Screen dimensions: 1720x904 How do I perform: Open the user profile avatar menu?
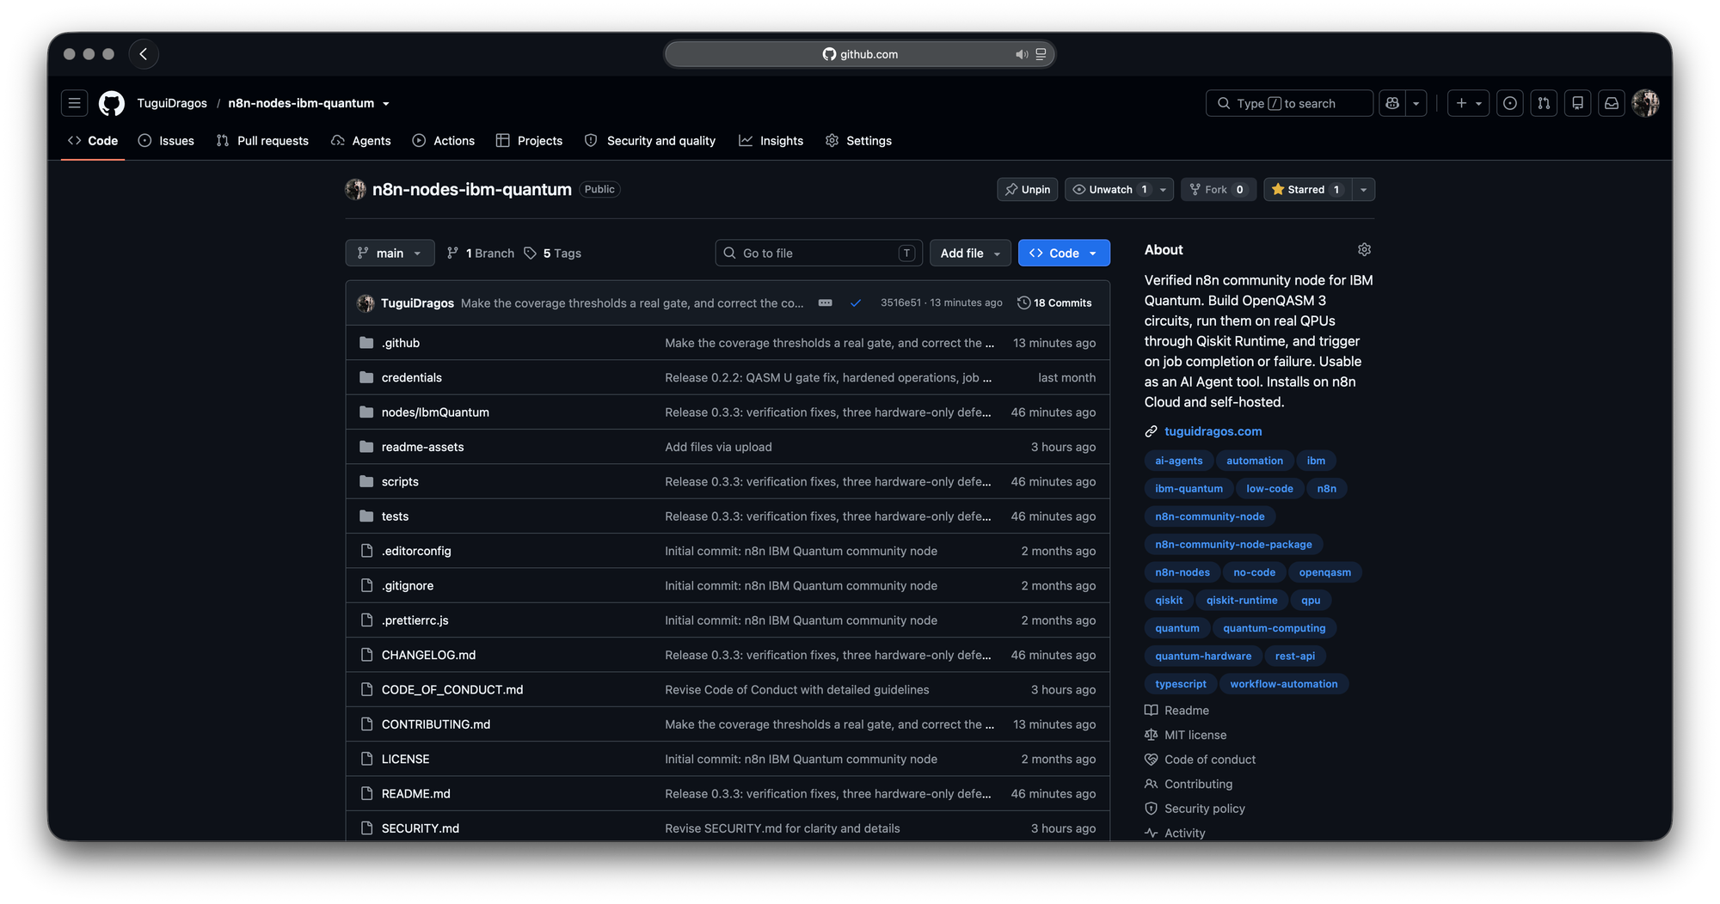tap(1645, 103)
